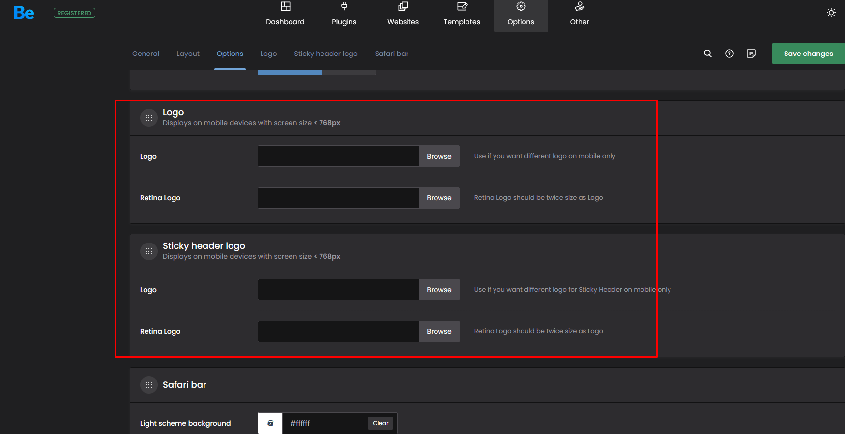
Task: Click the 'Light scheme background' label
Action: [185, 423]
